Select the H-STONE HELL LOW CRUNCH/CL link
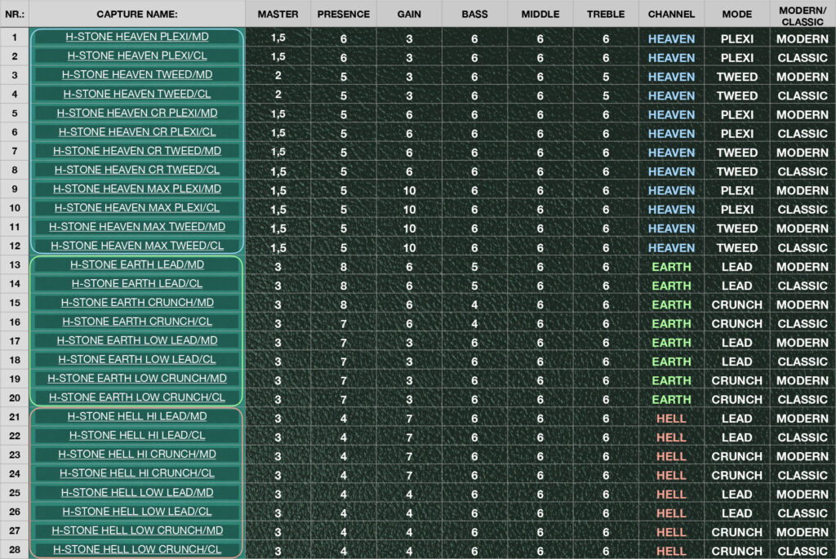Viewport: 836px width, 559px height. 137,549
